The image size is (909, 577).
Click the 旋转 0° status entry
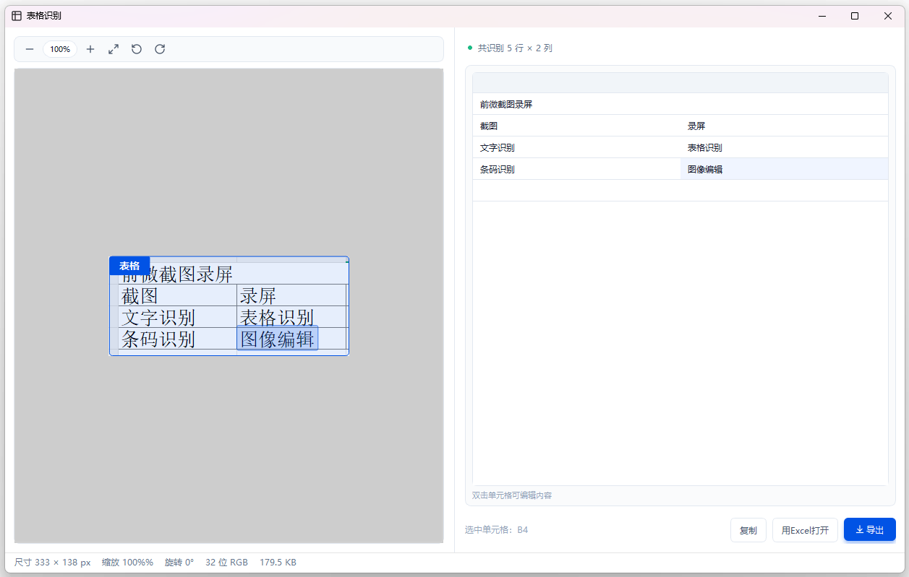(179, 563)
